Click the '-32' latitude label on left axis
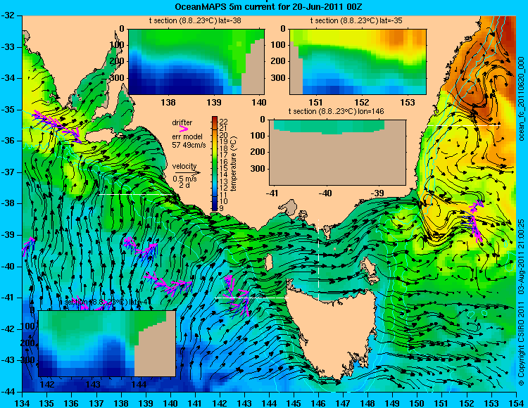This screenshot has width=528, height=408. coord(8,15)
